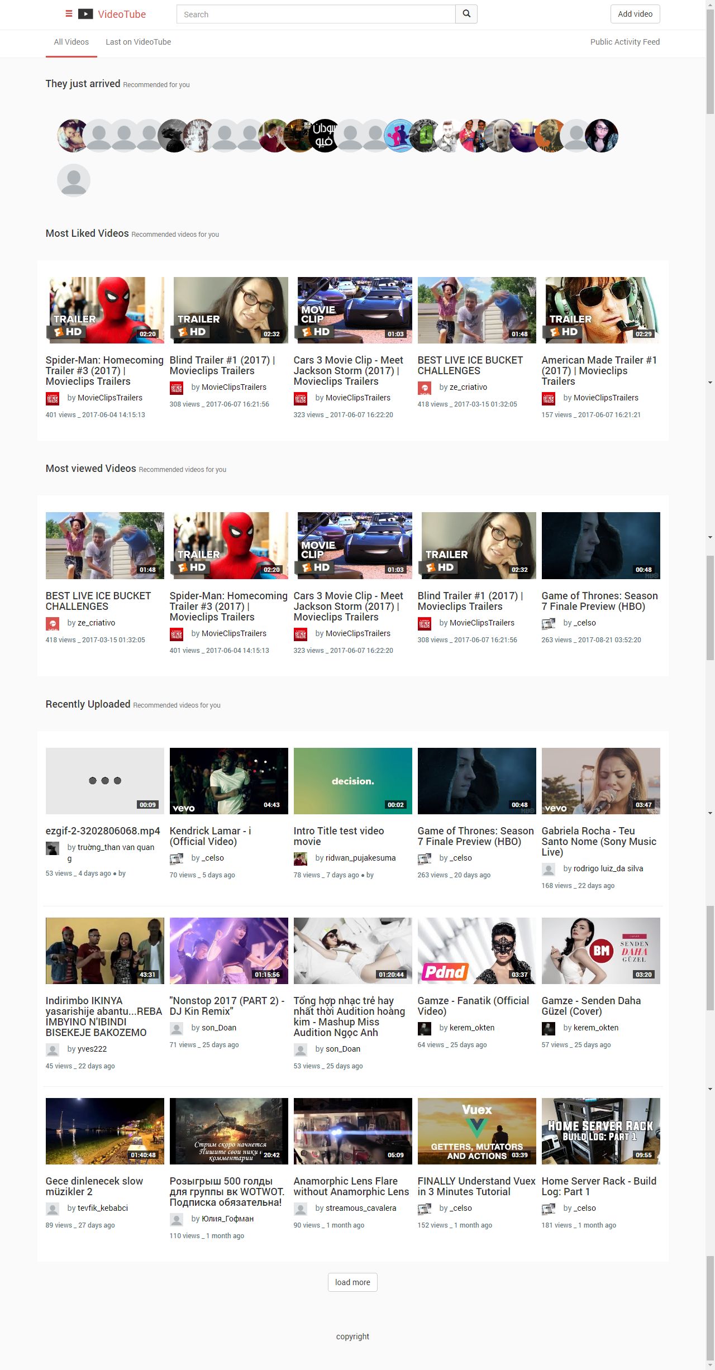Click _celso icon under Kendrick Lamar video

177,859
